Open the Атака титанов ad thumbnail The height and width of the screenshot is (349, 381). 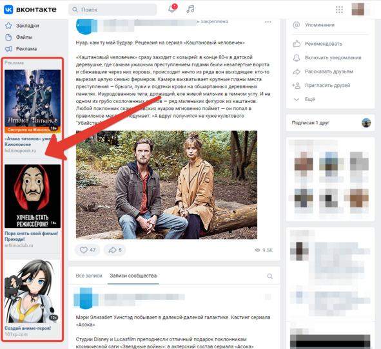pyautogui.click(x=33, y=102)
